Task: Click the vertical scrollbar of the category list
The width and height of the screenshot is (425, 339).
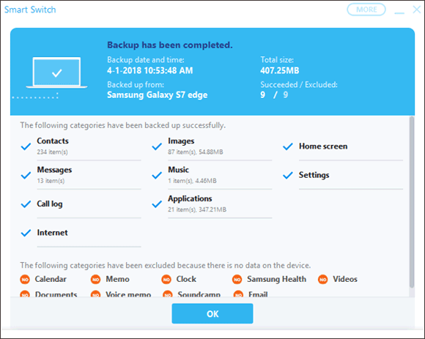Action: click(412, 202)
